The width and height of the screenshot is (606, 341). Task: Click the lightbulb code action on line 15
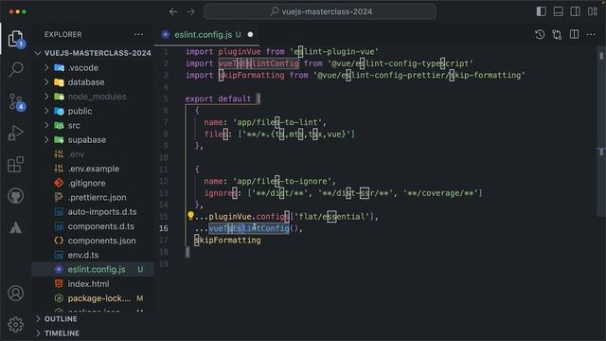[190, 216]
